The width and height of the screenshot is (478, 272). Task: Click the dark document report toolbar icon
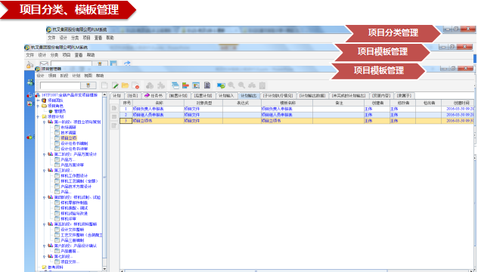(x=207, y=85)
